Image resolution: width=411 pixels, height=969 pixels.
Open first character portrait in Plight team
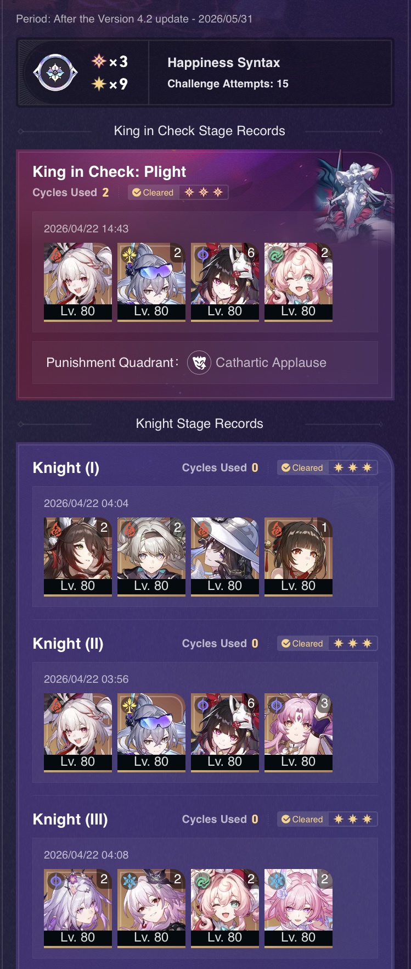tap(78, 282)
